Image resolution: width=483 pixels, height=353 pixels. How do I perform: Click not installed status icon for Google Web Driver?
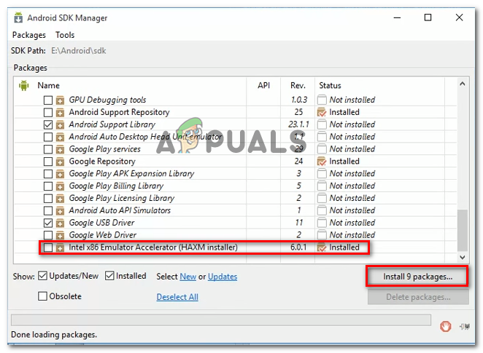click(x=322, y=235)
